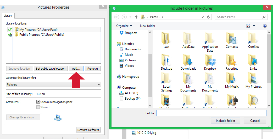Click the Search Patti G box
The height and width of the screenshot is (139, 273).
(x=238, y=17)
